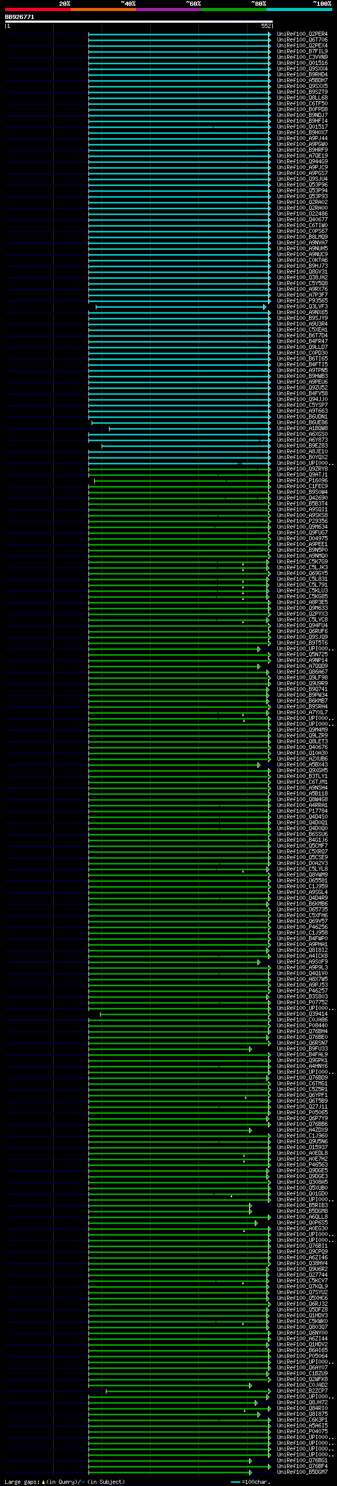Select hit label UniRef100_P29356
The image size is (337, 1486).
(x=302, y=521)
